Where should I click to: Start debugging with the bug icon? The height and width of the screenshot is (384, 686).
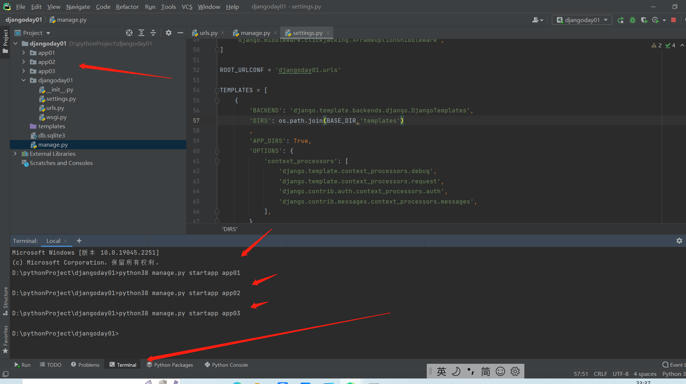pos(633,20)
